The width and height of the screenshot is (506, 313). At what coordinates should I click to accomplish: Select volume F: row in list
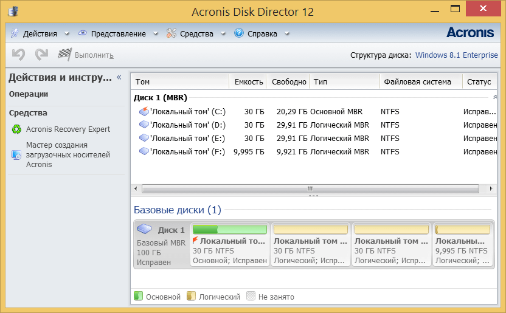coord(187,151)
